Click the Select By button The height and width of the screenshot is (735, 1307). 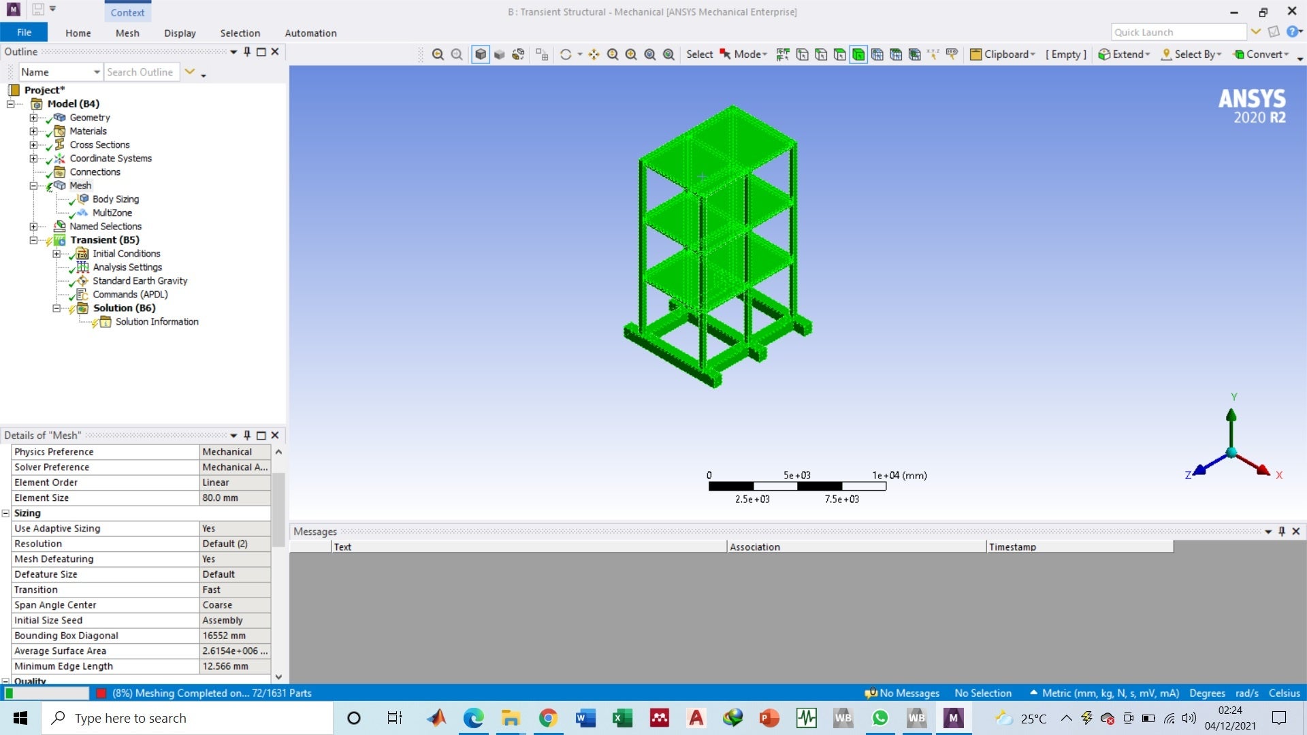1191,54
